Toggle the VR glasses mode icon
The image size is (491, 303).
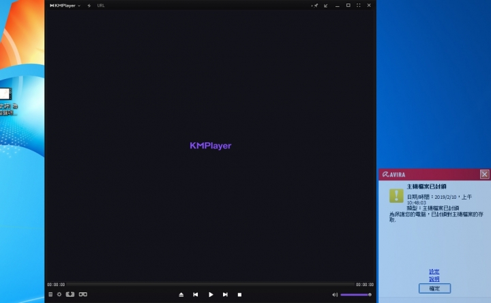(x=83, y=294)
